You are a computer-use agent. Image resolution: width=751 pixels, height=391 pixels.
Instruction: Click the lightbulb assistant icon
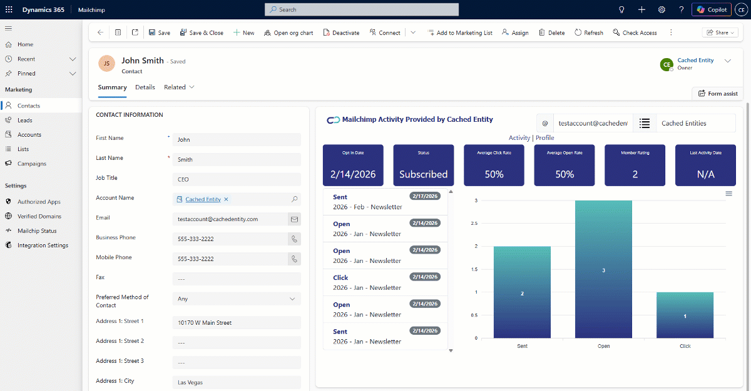pos(621,9)
